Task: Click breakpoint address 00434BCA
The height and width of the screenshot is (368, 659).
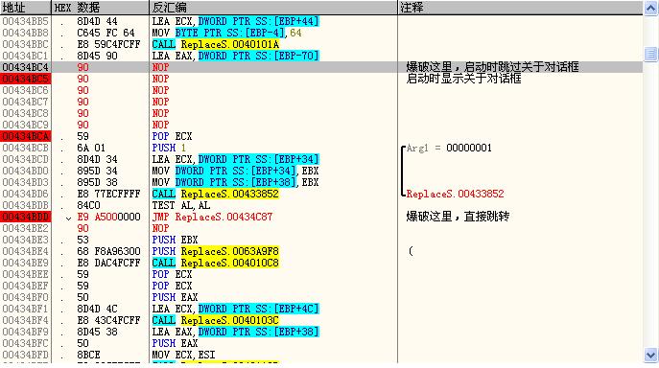Action: click(x=26, y=136)
